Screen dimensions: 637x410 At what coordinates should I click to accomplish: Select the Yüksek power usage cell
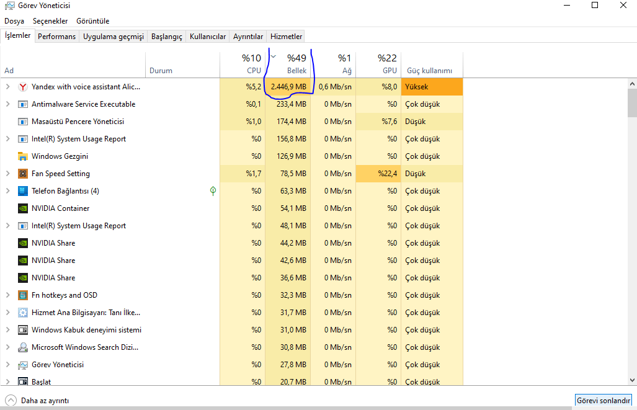click(432, 87)
